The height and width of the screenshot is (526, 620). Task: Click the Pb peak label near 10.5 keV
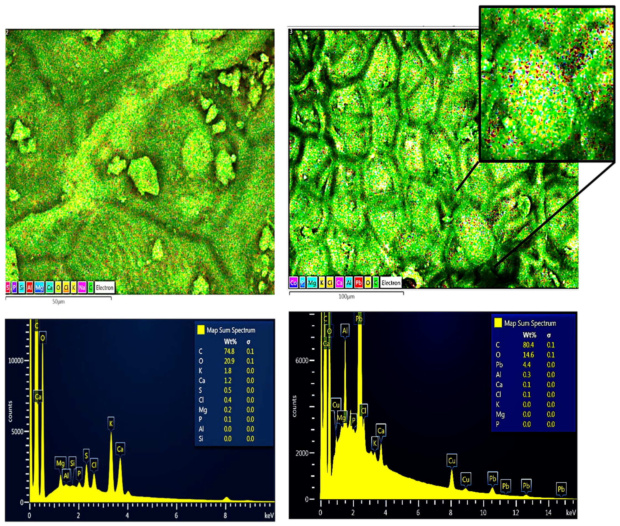[x=493, y=478]
